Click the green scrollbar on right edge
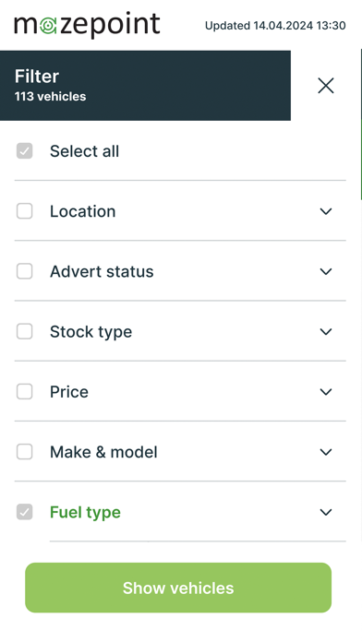The width and height of the screenshot is (362, 642). tap(361, 125)
